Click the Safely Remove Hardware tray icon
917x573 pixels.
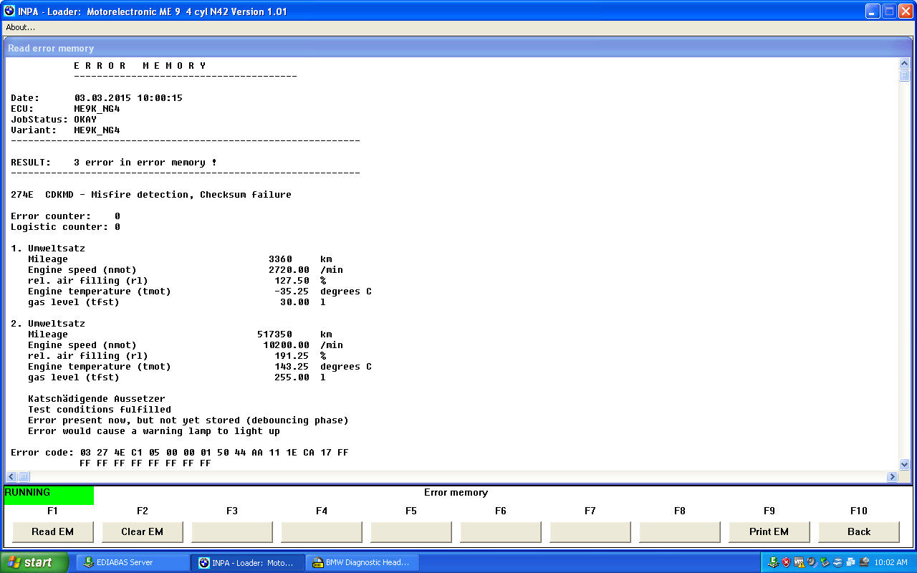[825, 562]
